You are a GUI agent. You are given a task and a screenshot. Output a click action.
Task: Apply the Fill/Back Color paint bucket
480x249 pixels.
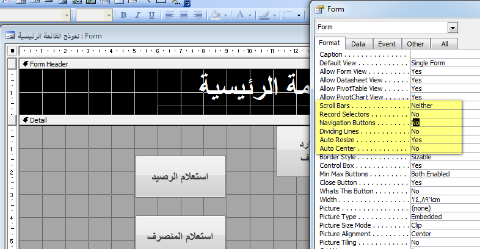point(216,15)
